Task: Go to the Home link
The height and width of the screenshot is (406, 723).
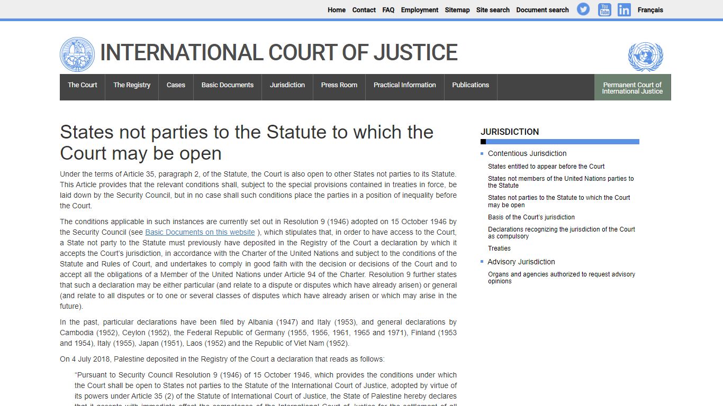Action: click(x=337, y=10)
